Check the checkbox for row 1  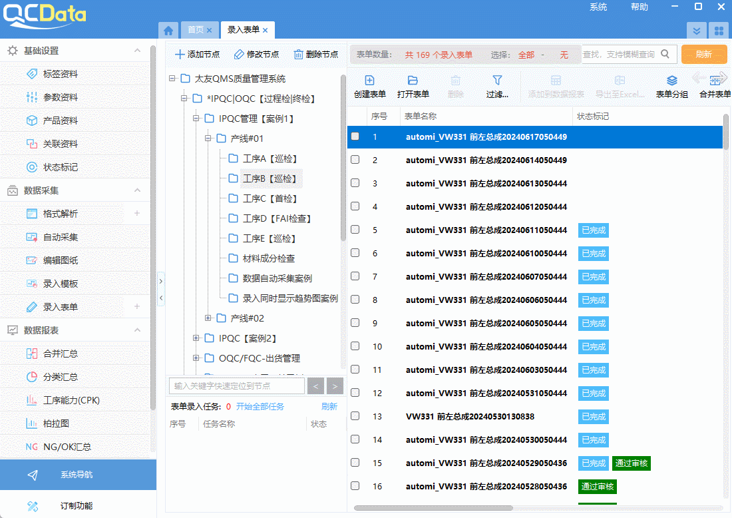[x=355, y=136]
